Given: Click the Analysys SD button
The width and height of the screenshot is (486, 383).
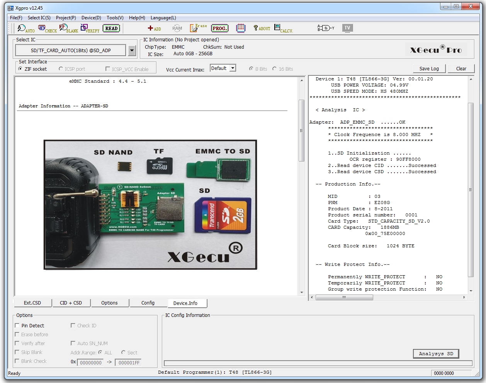Looking at the screenshot, I should point(436,354).
